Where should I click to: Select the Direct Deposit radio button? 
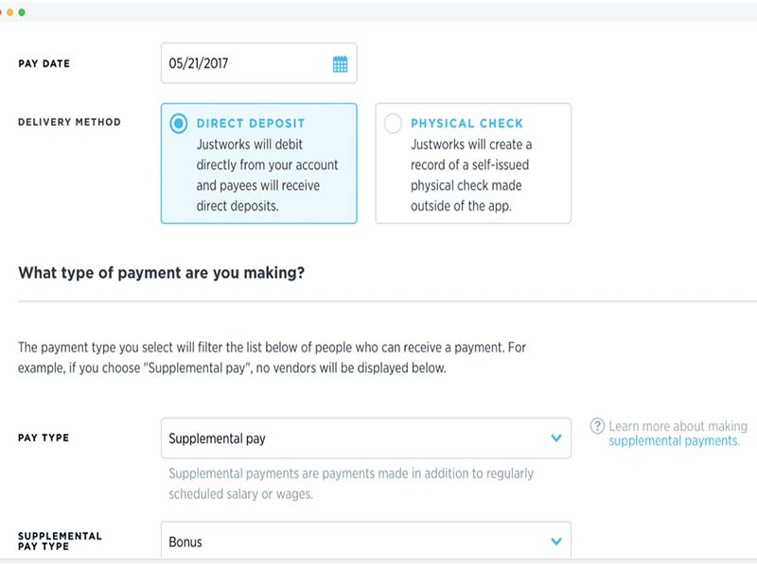[x=178, y=124]
